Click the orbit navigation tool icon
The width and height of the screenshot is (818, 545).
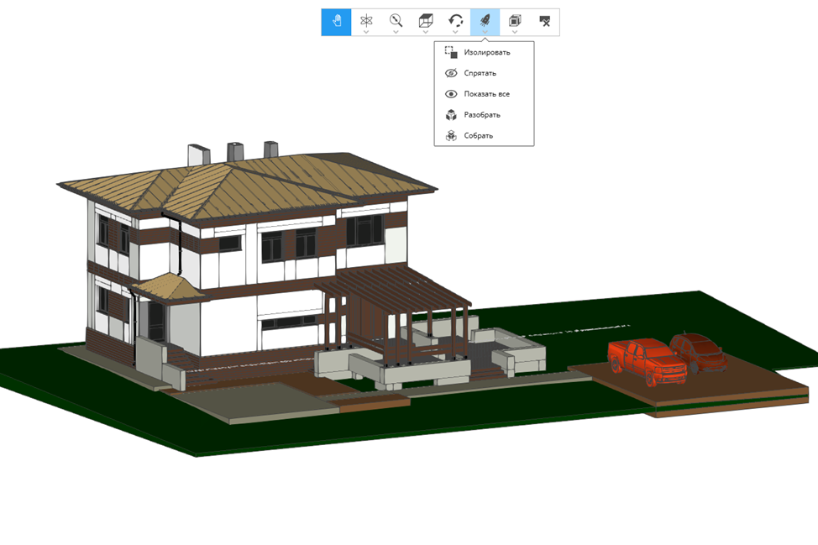pos(366,20)
